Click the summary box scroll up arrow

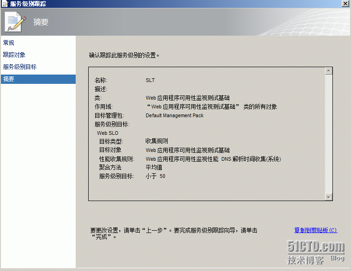pos(328,71)
